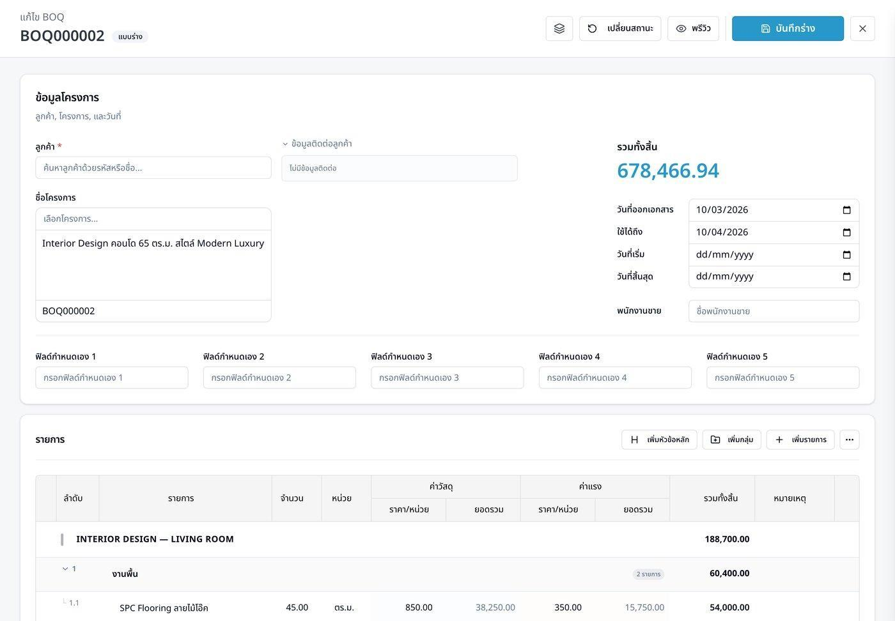The image size is (895, 621).
Task: Click the customer search field
Action: click(153, 168)
